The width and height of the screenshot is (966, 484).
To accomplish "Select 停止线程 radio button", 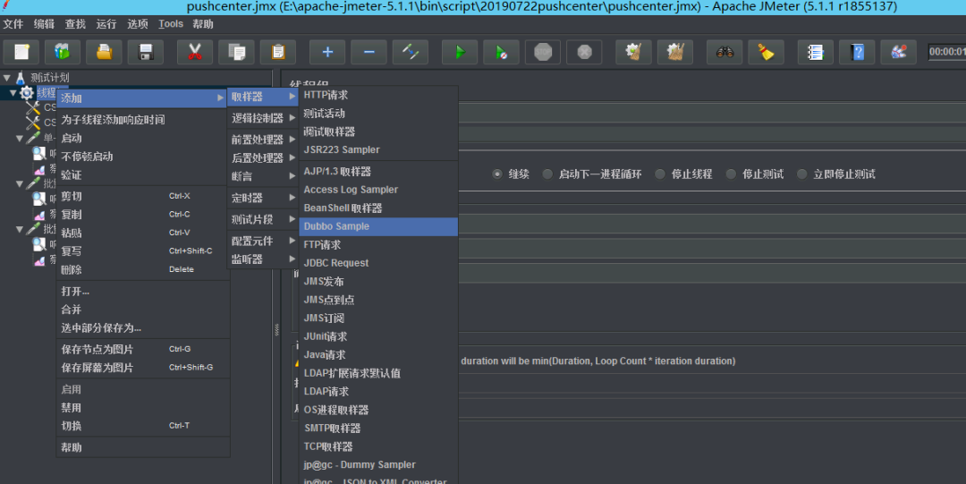I will [x=660, y=174].
